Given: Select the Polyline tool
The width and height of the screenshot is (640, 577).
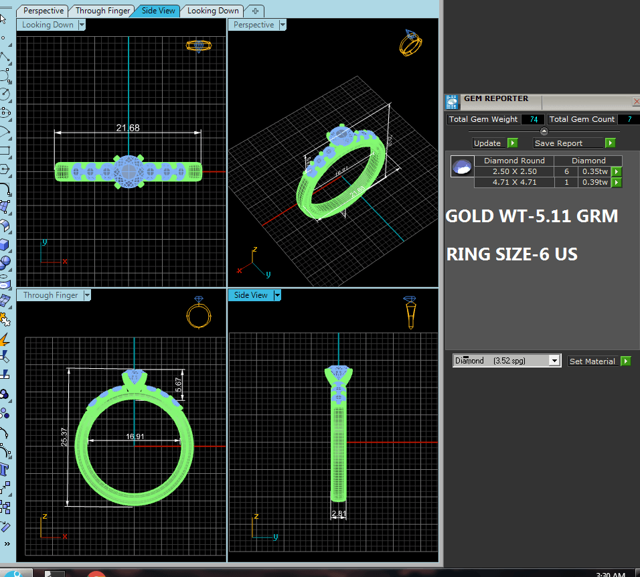Looking at the screenshot, I should (x=5, y=57).
